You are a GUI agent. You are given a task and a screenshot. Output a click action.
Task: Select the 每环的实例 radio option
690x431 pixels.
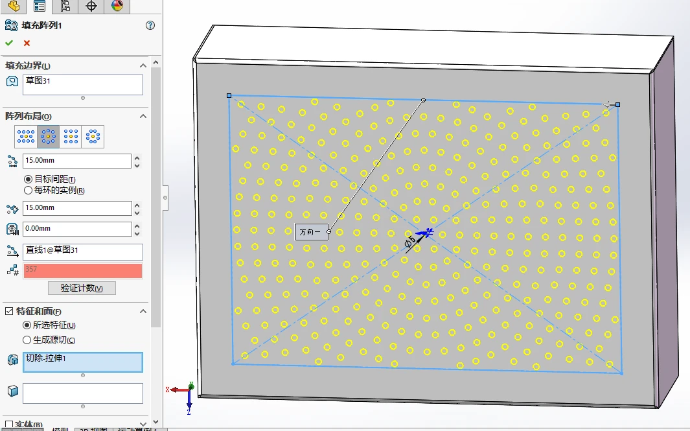pos(28,190)
